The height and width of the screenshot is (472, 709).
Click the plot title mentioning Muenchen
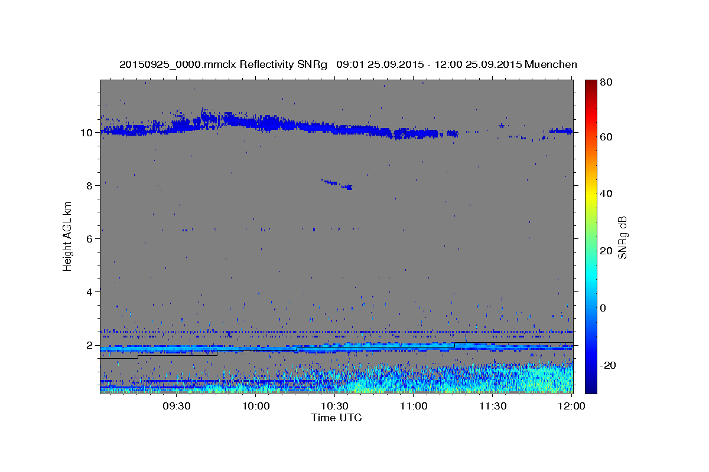(x=348, y=64)
